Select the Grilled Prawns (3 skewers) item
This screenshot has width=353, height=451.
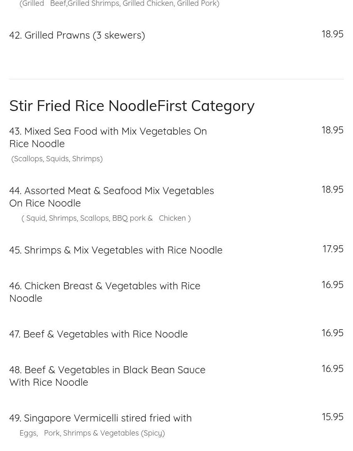click(x=77, y=35)
